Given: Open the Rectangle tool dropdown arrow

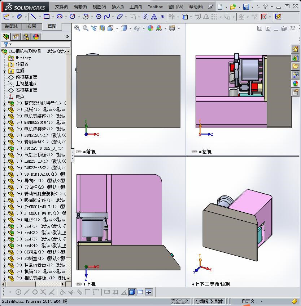Looking at the screenshot, I should [x=53, y=17].
